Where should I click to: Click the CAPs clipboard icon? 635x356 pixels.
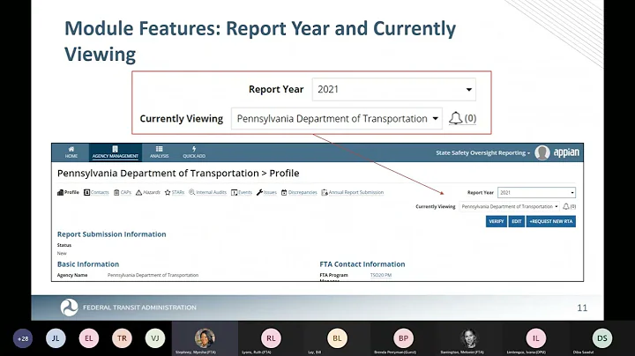[116, 193]
